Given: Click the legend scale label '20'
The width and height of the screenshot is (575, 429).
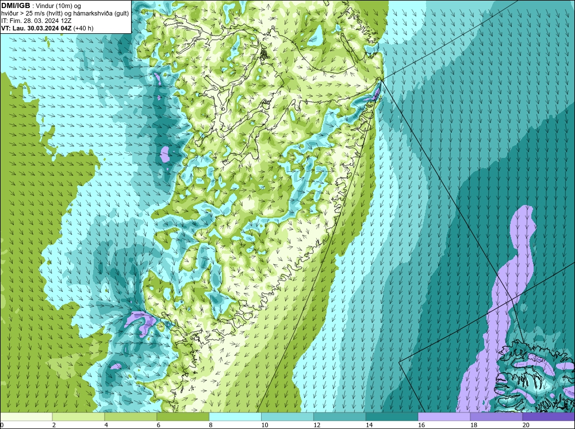Looking at the screenshot, I should click(x=526, y=425).
